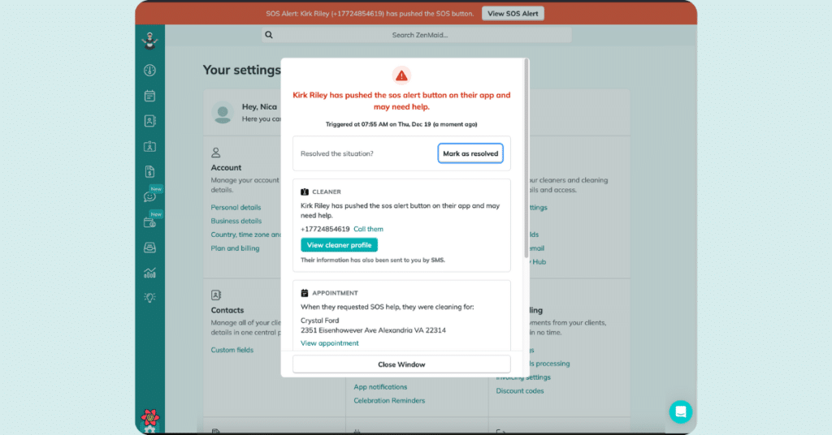The height and width of the screenshot is (435, 832).
Task: Click phone number +17724854619 in alert
Action: click(325, 229)
